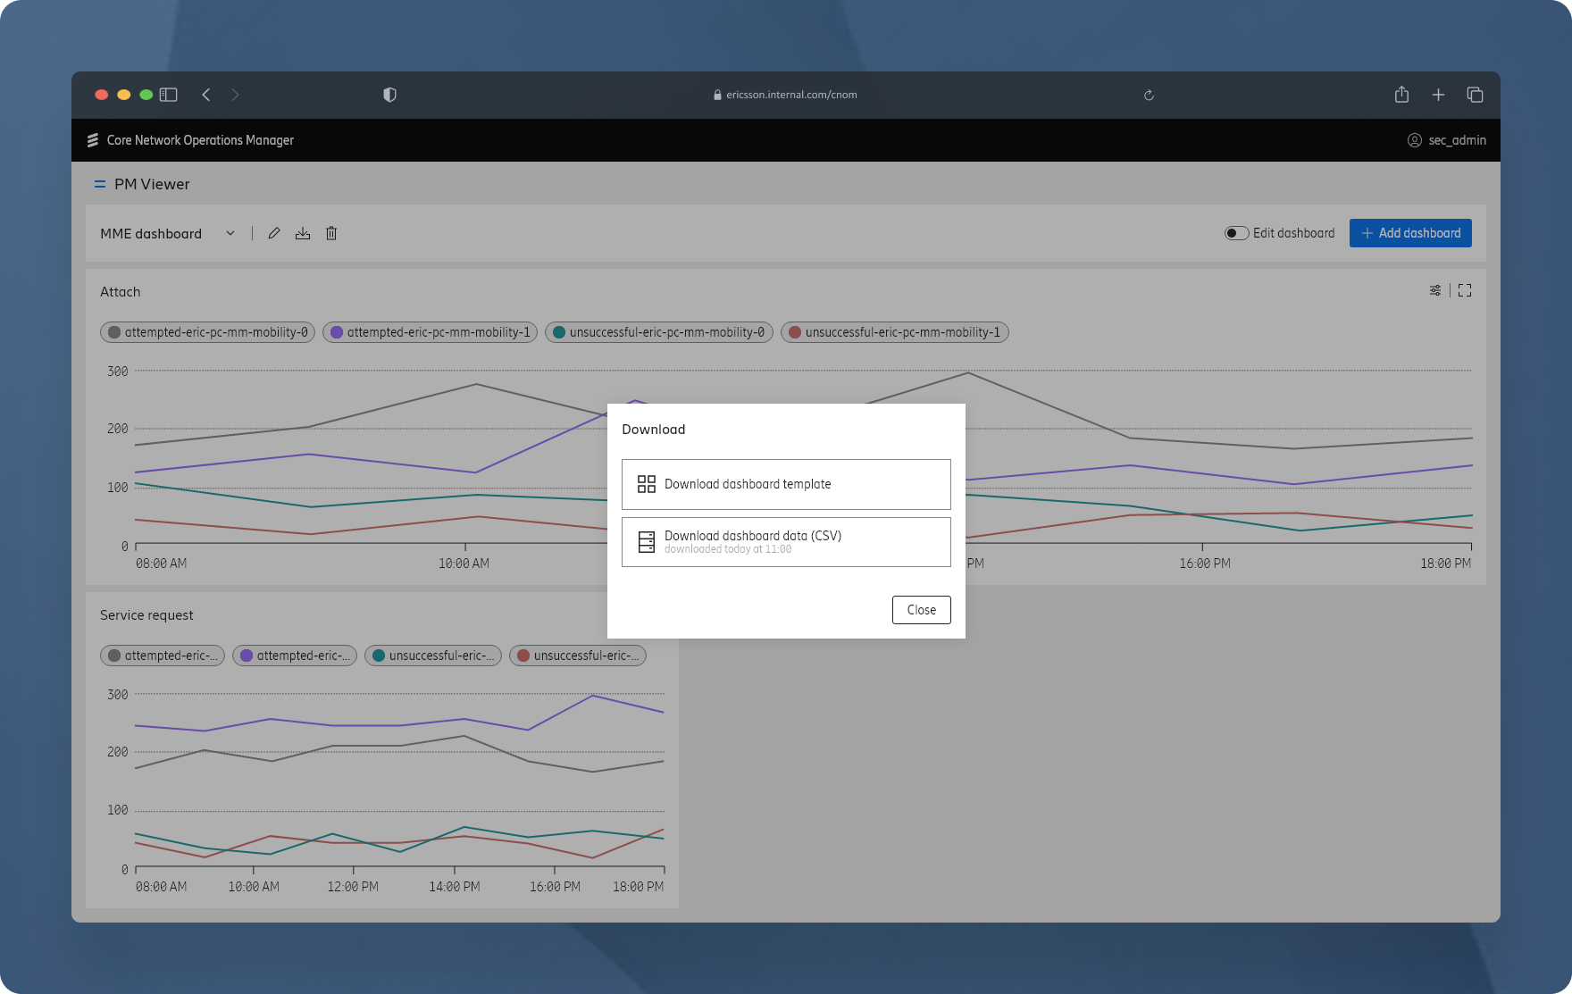The image size is (1572, 994).
Task: Open the PM Viewer hamburger menu
Action: (x=100, y=184)
